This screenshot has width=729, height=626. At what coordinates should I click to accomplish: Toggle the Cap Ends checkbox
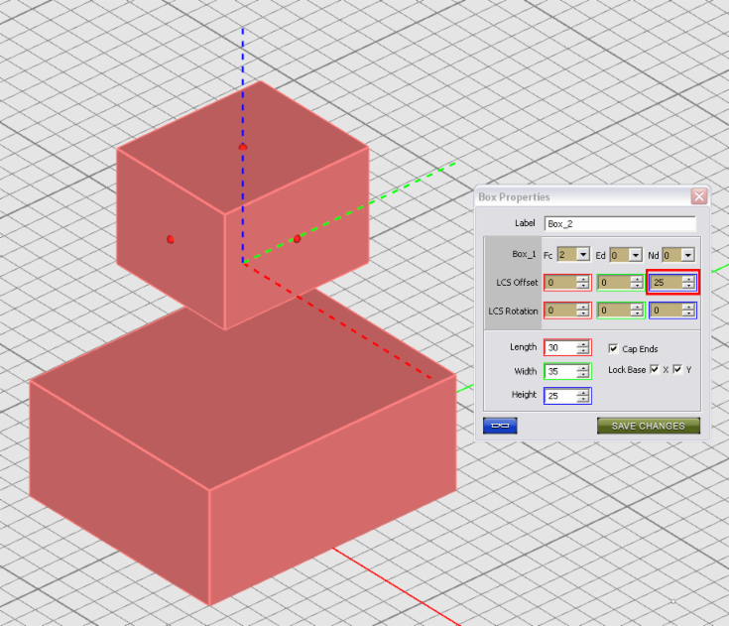(613, 348)
